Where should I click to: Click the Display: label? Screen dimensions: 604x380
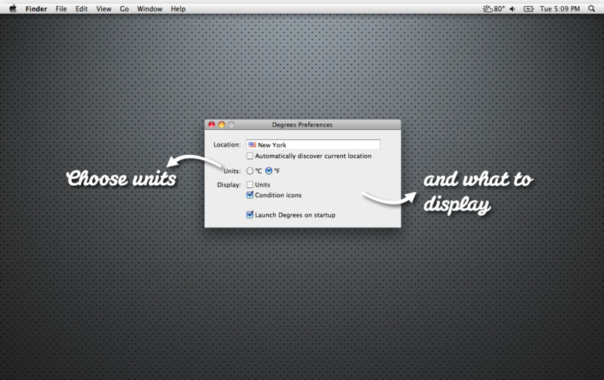229,185
